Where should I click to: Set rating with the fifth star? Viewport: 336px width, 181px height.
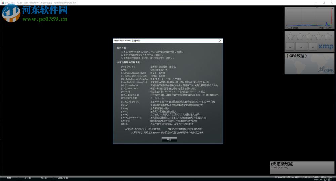pos(328,36)
